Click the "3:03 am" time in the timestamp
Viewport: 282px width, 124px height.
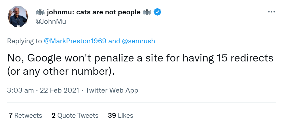coord(20,90)
